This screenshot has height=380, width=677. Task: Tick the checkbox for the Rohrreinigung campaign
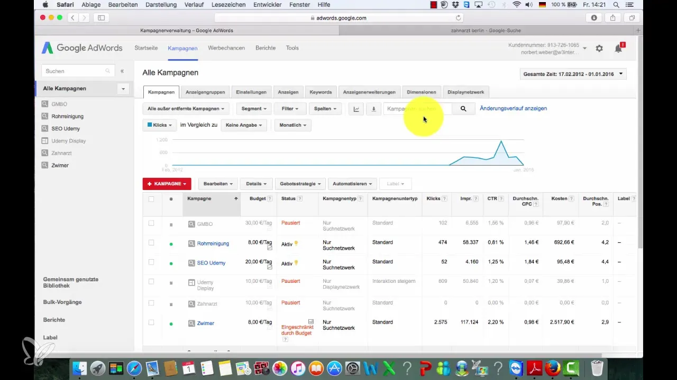pyautogui.click(x=151, y=243)
